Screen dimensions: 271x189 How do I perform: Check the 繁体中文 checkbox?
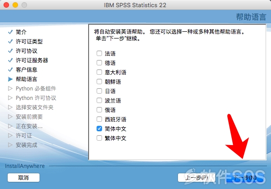tap(99, 138)
